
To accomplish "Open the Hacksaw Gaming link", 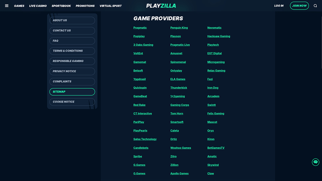I will click(218, 36).
